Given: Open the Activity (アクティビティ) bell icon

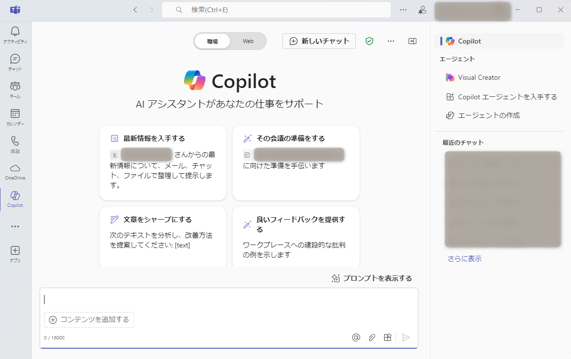Looking at the screenshot, I should (15, 31).
